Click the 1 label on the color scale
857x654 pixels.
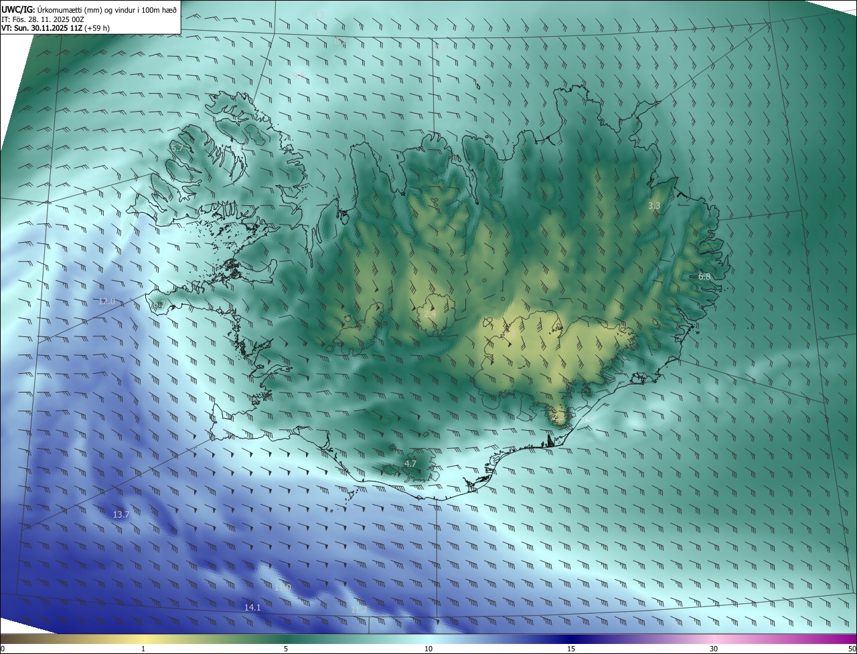[x=143, y=649]
